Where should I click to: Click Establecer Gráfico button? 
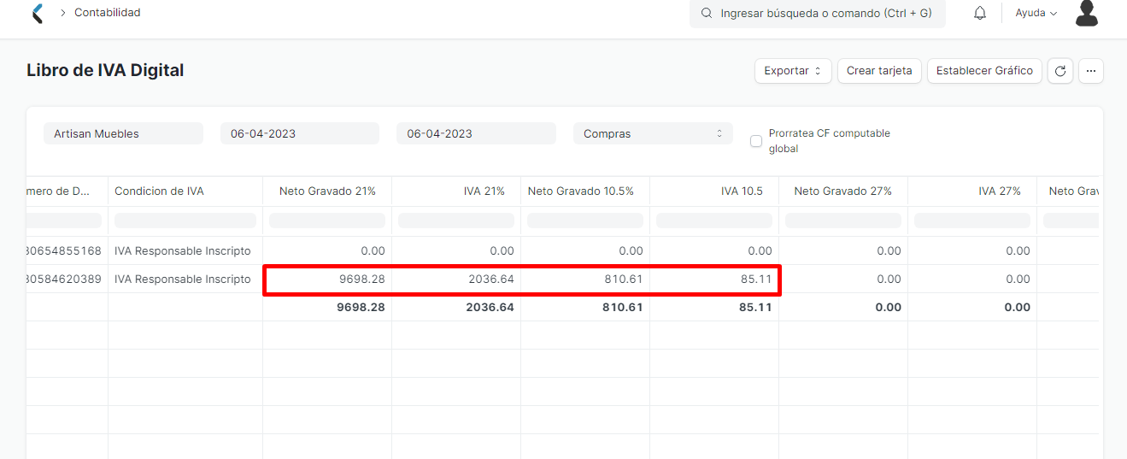pyautogui.click(x=984, y=71)
